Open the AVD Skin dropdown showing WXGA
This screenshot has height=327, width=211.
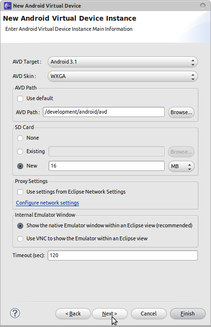[x=123, y=76]
